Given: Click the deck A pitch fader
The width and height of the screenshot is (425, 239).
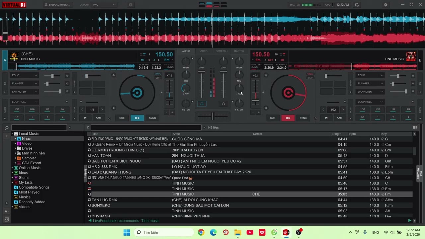Looking at the screenshot, I should pyautogui.click(x=169, y=93).
